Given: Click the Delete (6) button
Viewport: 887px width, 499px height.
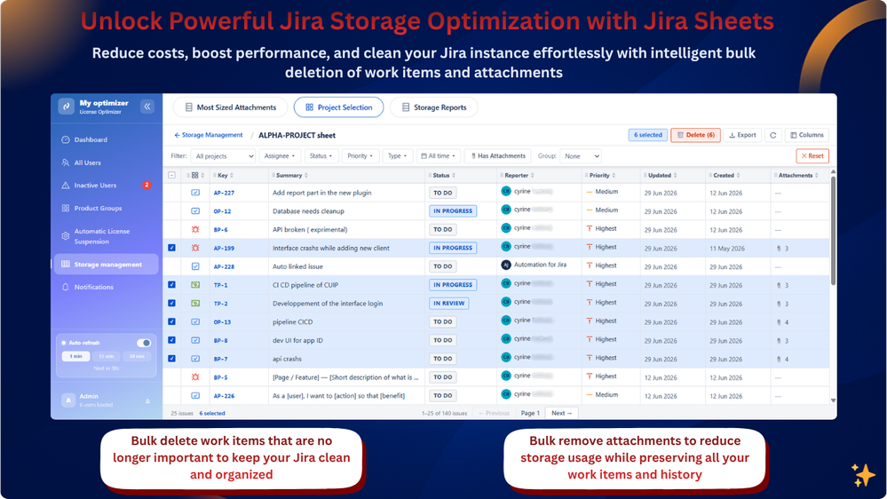Looking at the screenshot, I should pyautogui.click(x=695, y=135).
